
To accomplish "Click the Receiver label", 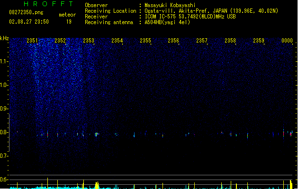I will coord(96,17).
